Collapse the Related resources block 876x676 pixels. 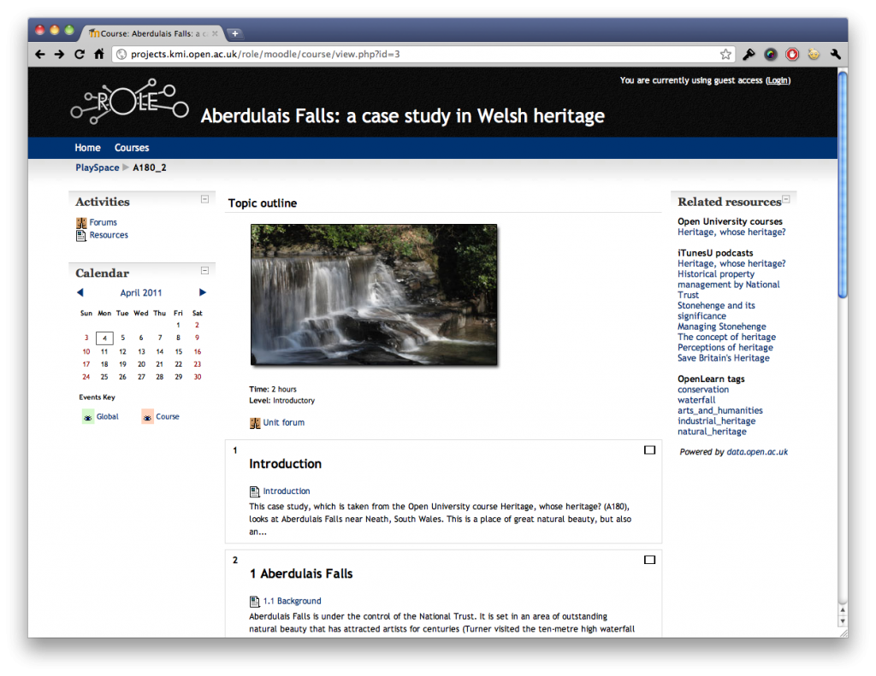[785, 199]
